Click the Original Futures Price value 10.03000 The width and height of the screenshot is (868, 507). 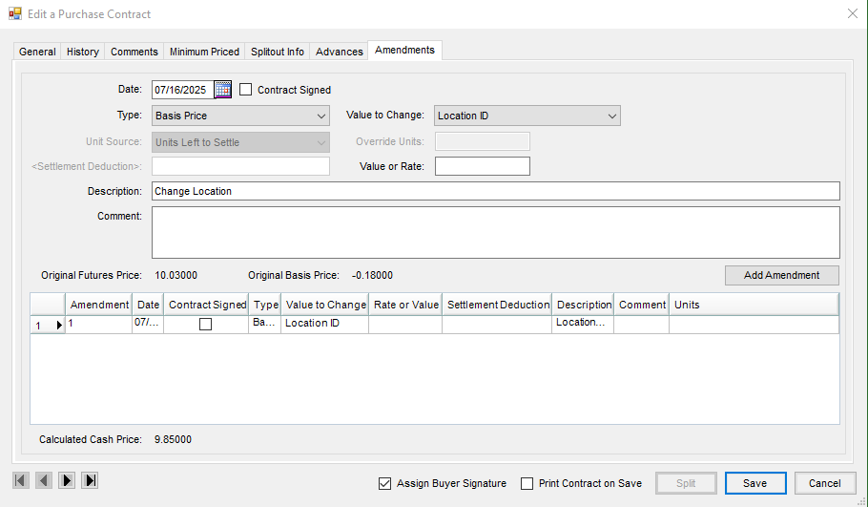[176, 275]
